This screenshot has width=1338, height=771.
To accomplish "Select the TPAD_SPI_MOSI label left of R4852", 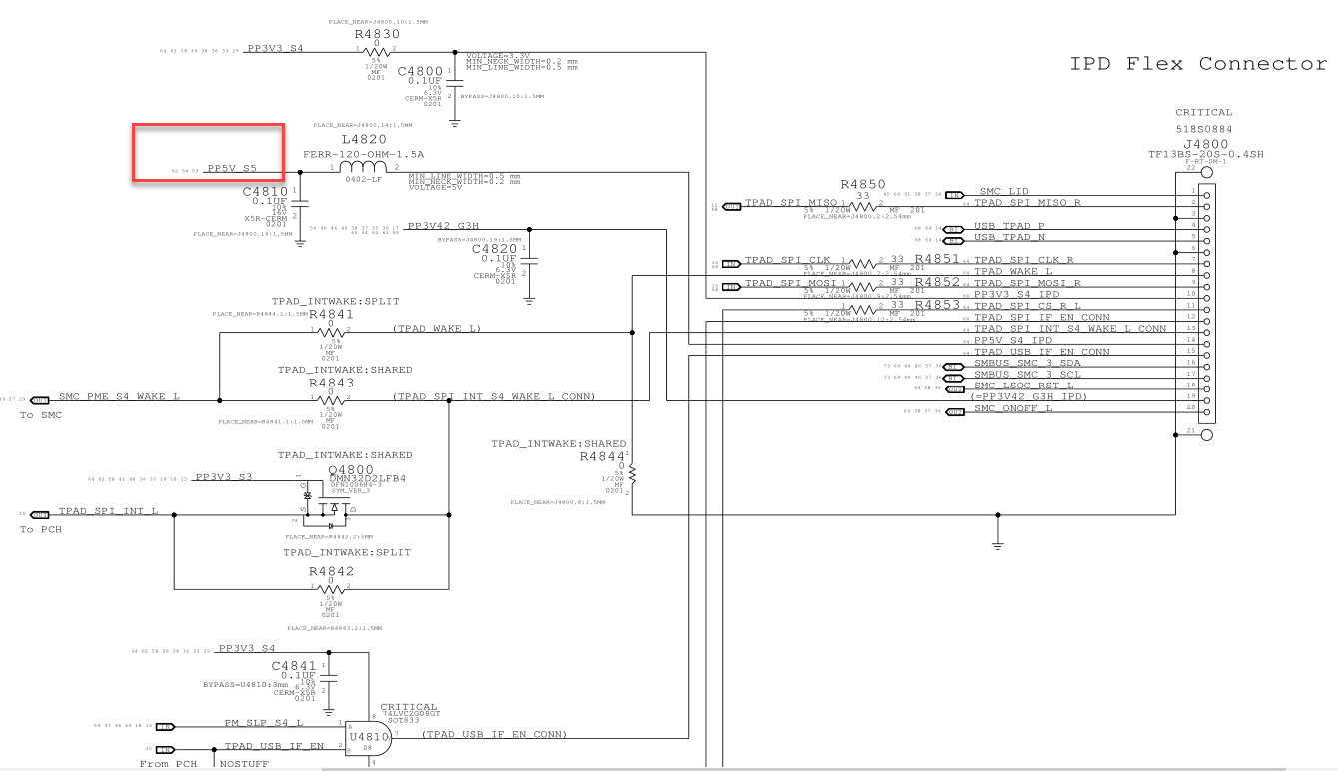I will (791, 283).
